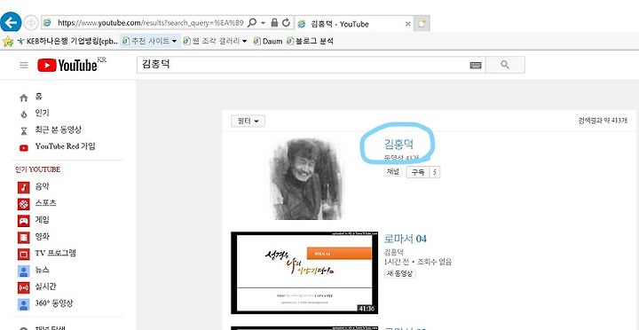Viewport: 639px width, 330px height.
Task: Go back with the browser back arrow
Action: click(11, 22)
